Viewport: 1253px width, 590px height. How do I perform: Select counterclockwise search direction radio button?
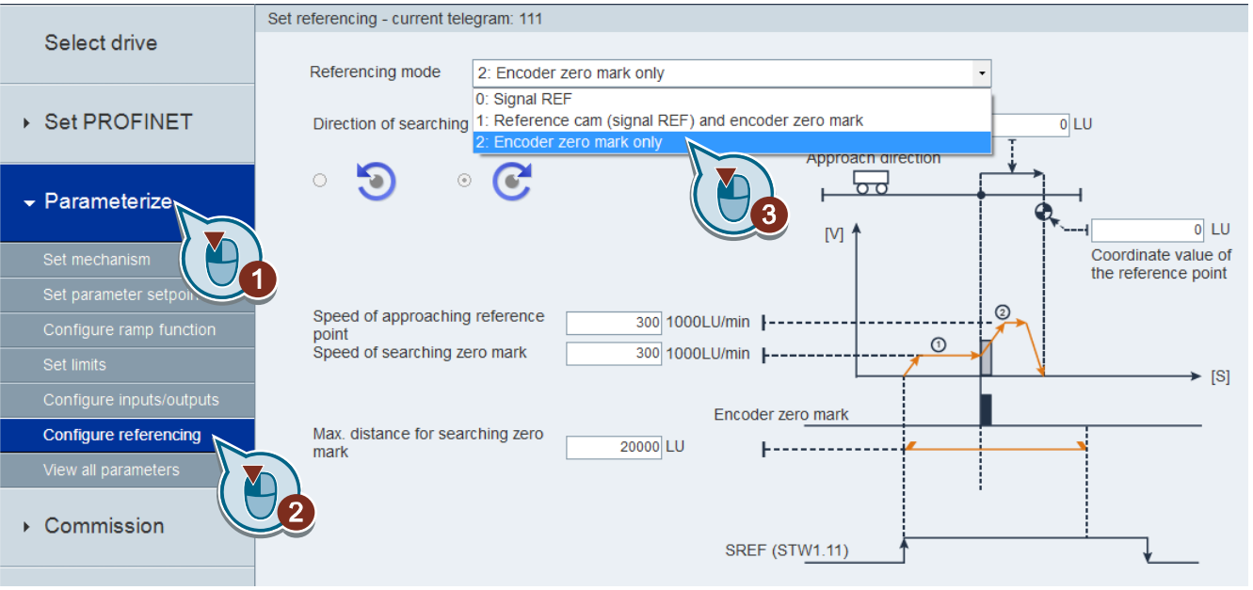pyautogui.click(x=320, y=181)
